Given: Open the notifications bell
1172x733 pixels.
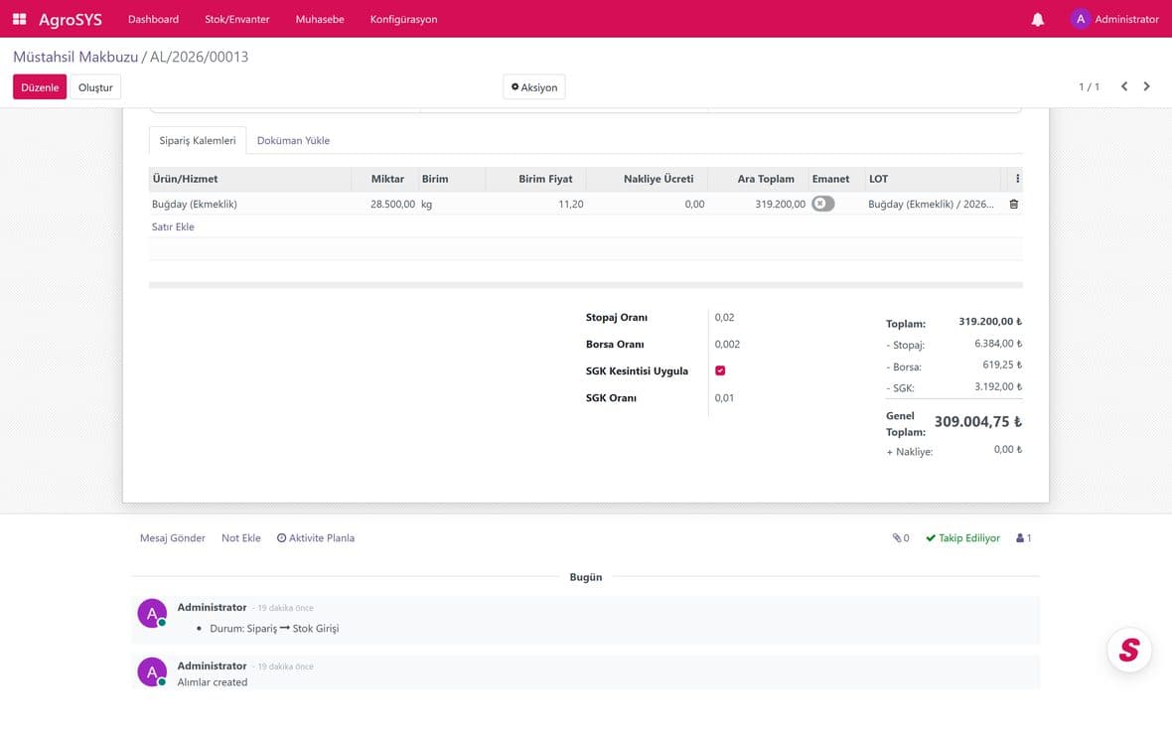Looking at the screenshot, I should coord(1038,20).
